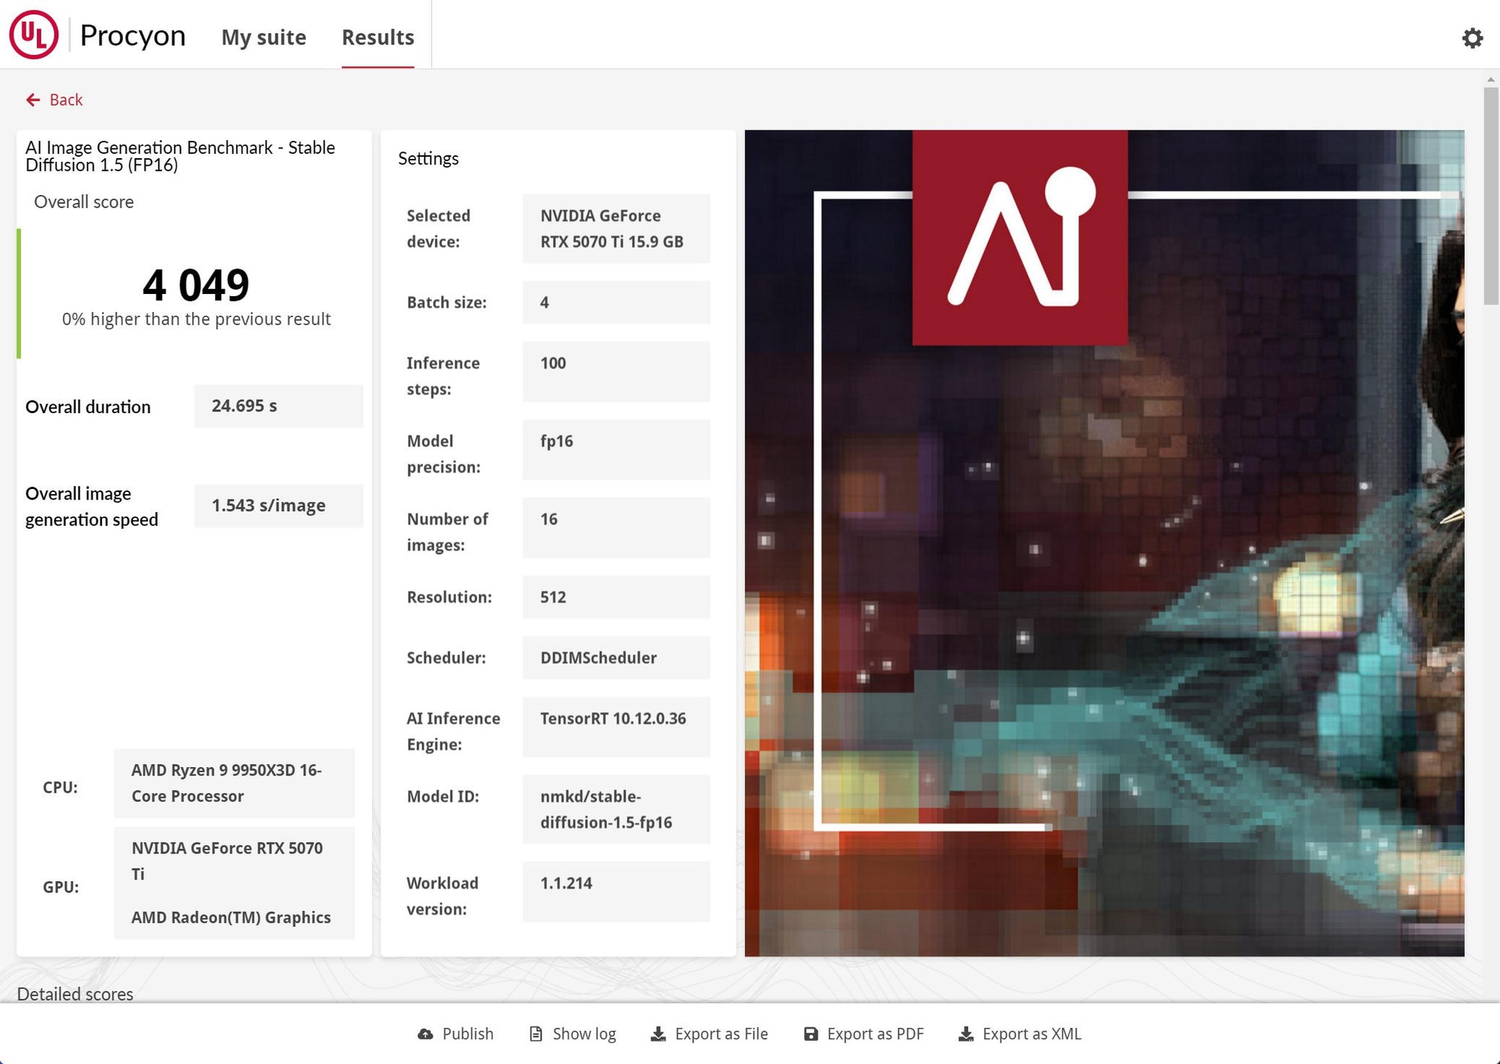This screenshot has height=1064, width=1500.
Task: Click the Publish cloud upload icon
Action: [425, 1034]
